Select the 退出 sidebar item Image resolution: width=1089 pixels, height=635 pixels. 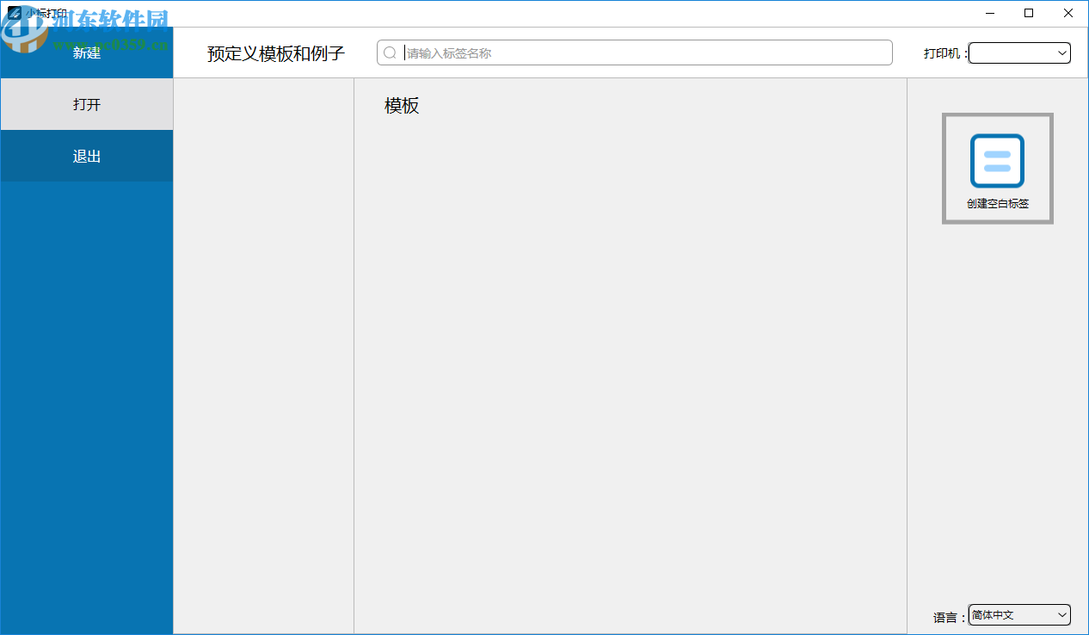point(87,156)
